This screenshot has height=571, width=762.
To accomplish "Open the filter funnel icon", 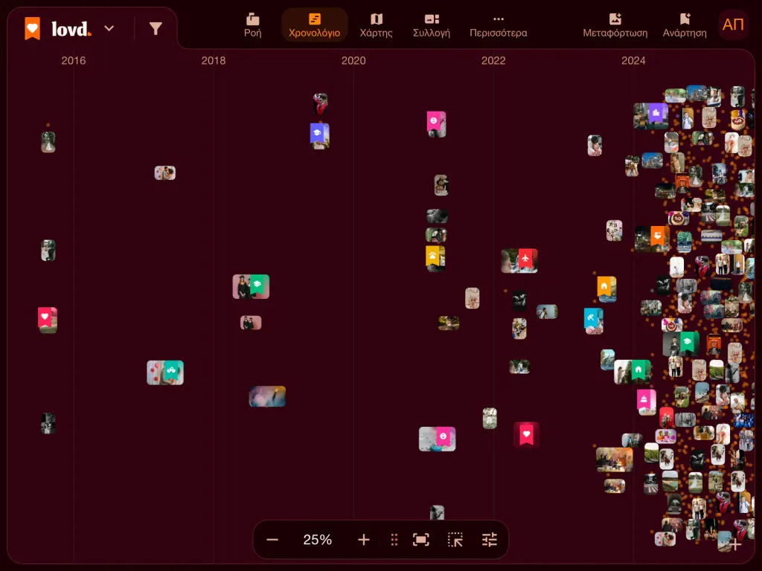I will pyautogui.click(x=156, y=29).
